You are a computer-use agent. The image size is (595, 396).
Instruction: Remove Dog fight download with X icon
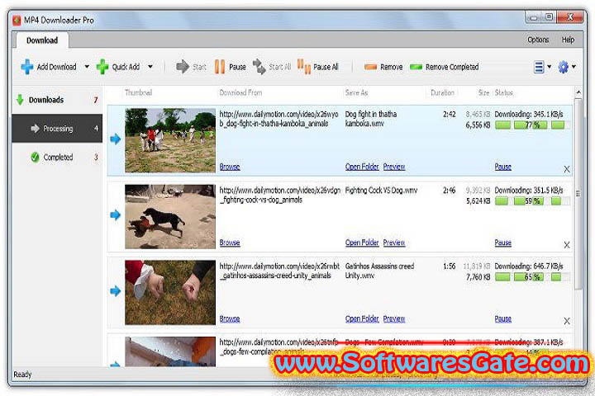[x=567, y=169]
